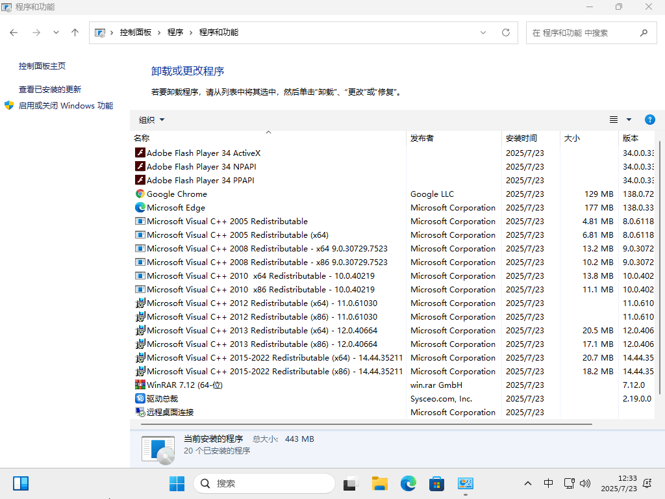
Task: Click the Adobe Flash Player 34 NPAPI icon
Action: click(x=140, y=166)
